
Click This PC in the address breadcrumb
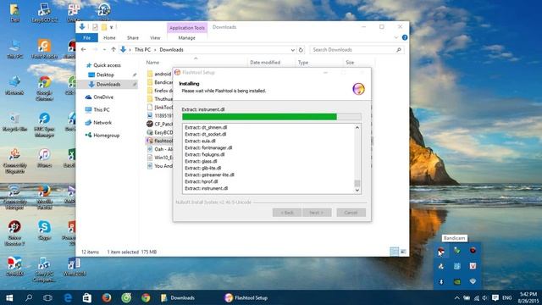[142, 50]
